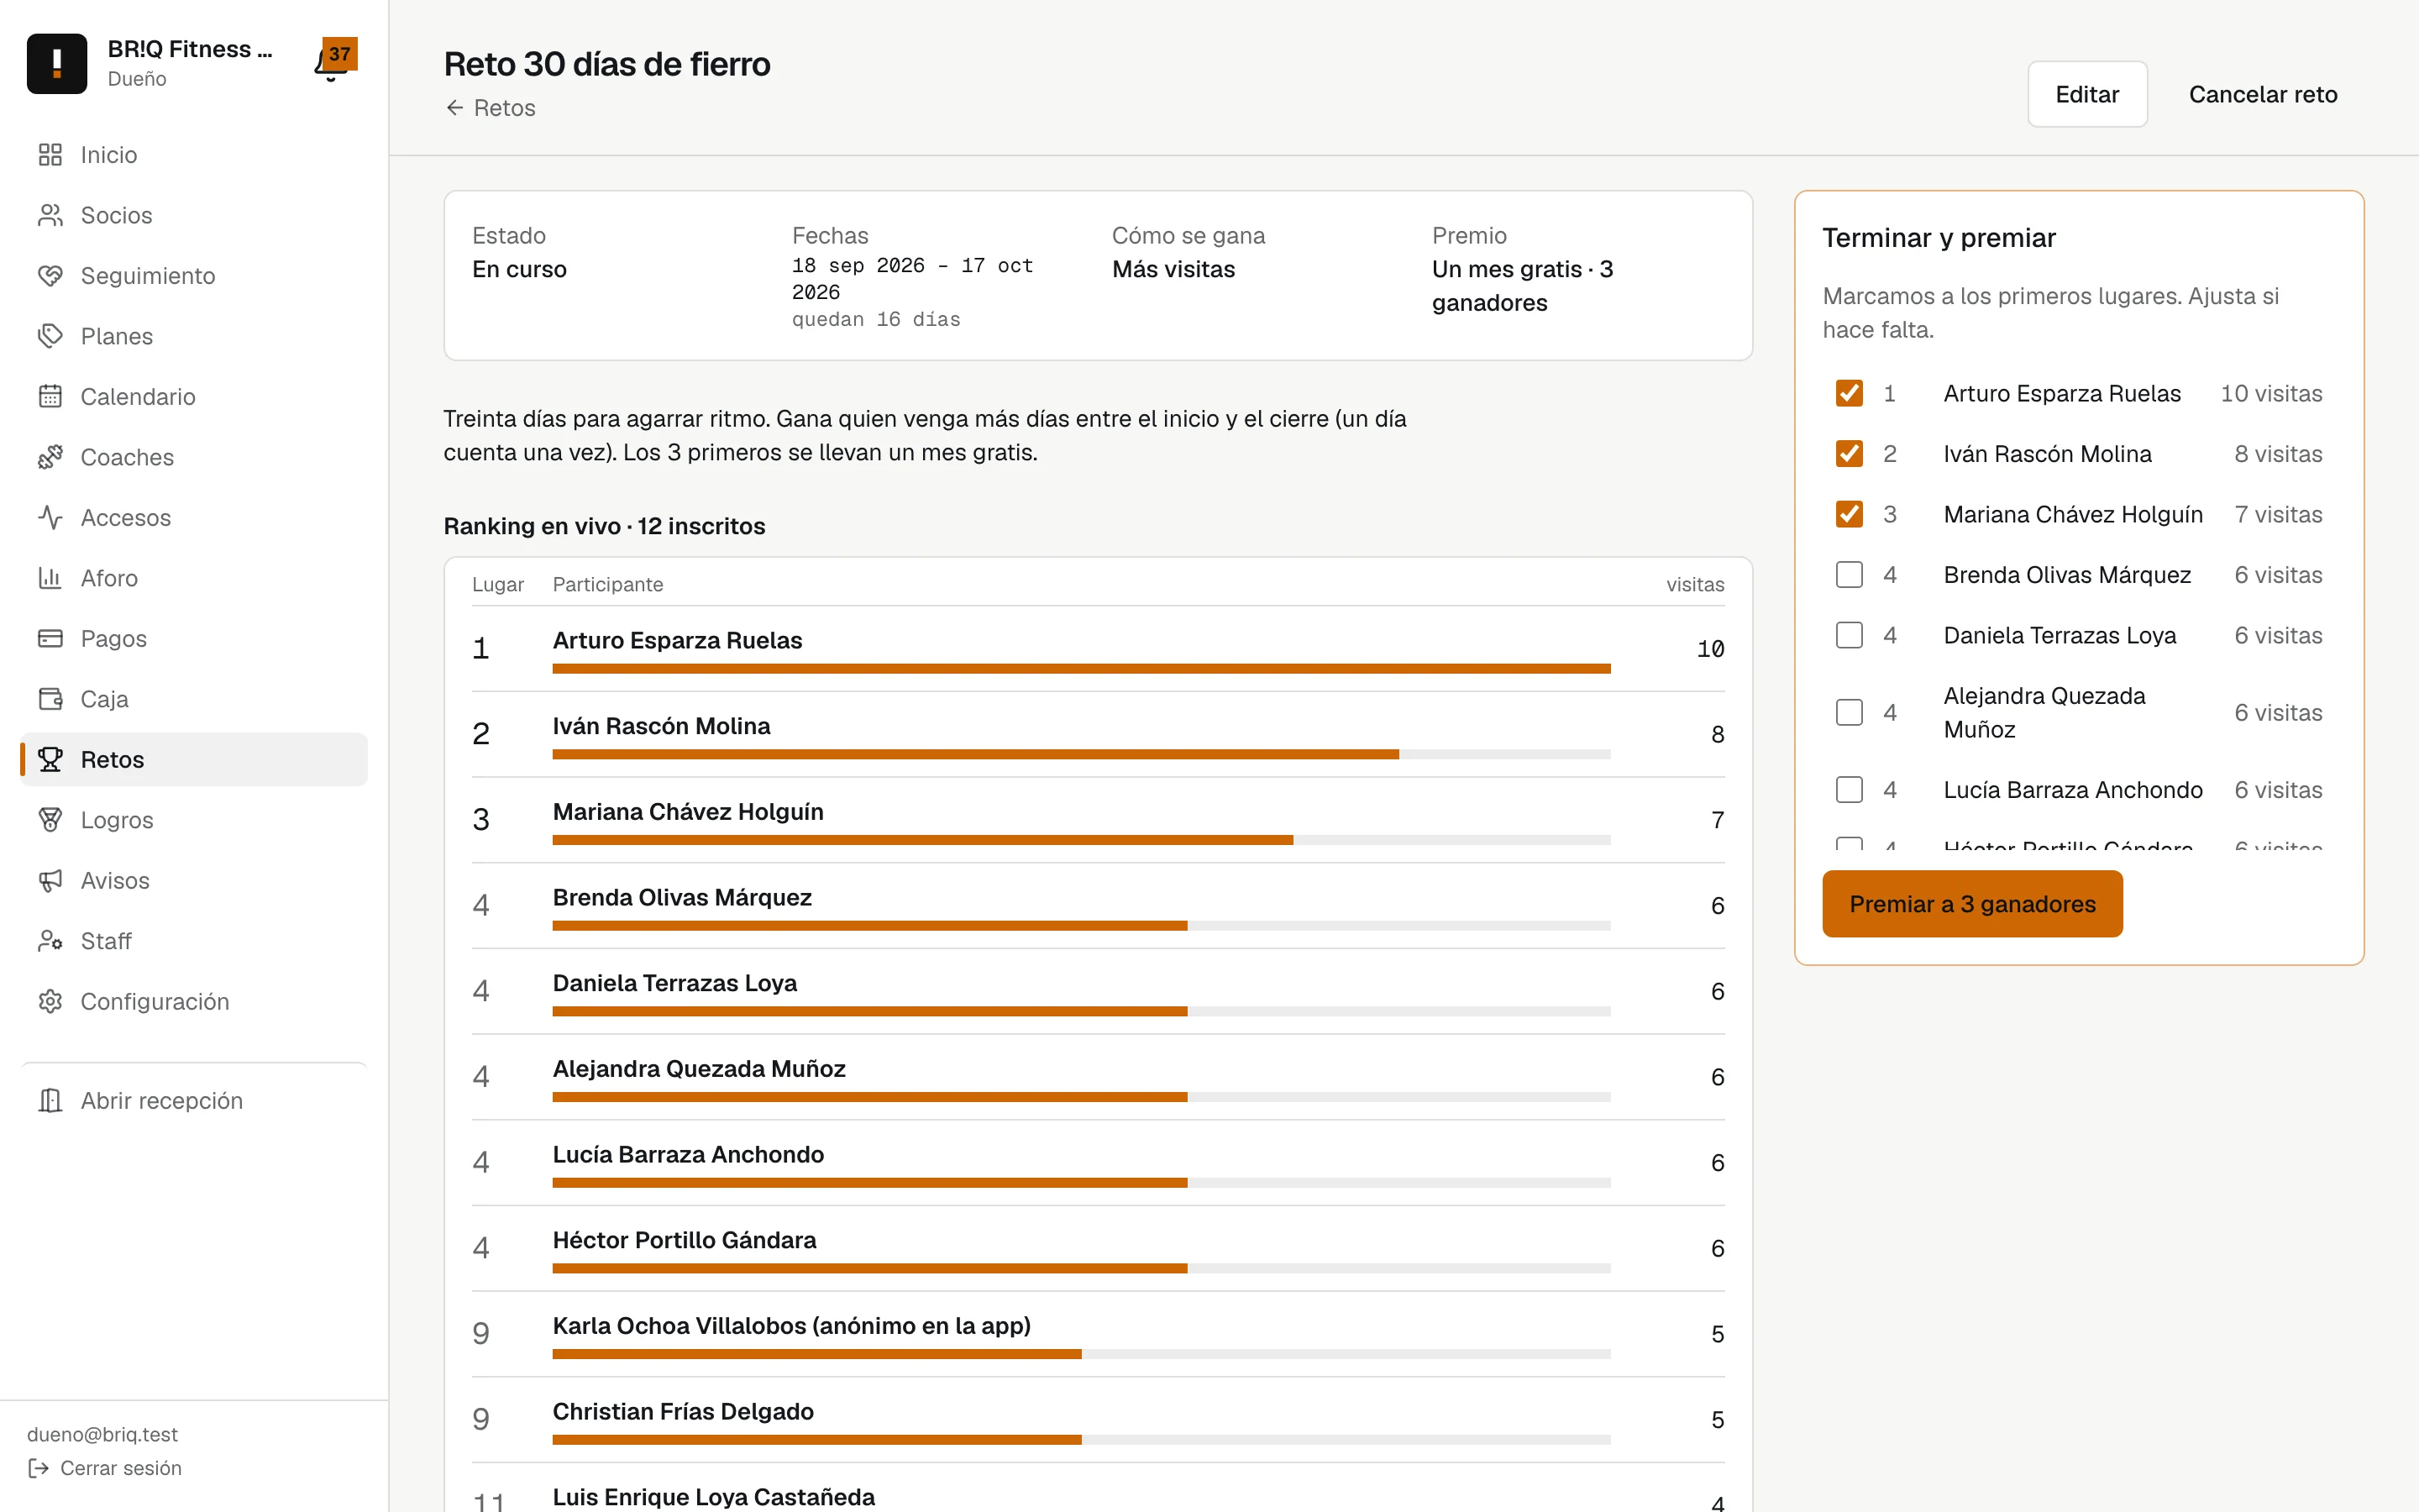Click the Editar button
The height and width of the screenshot is (1512, 2419).
(x=2087, y=94)
